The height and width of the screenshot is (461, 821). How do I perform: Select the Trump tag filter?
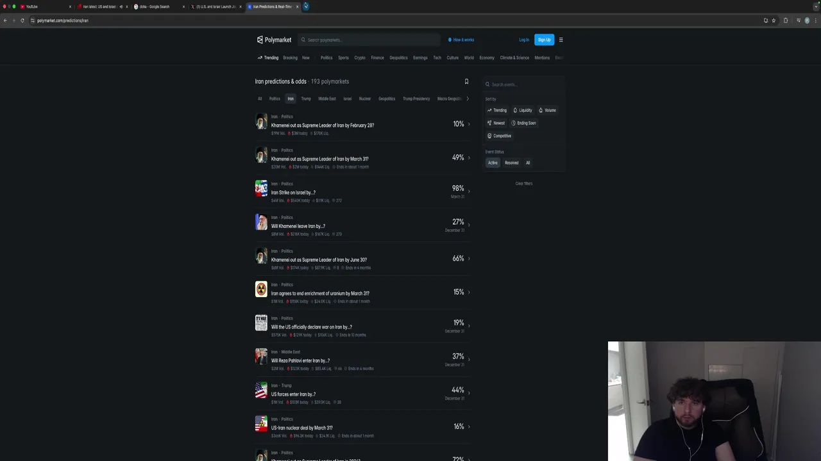pyautogui.click(x=306, y=99)
